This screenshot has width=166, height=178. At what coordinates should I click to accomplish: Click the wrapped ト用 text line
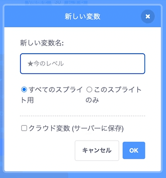tap(27, 100)
